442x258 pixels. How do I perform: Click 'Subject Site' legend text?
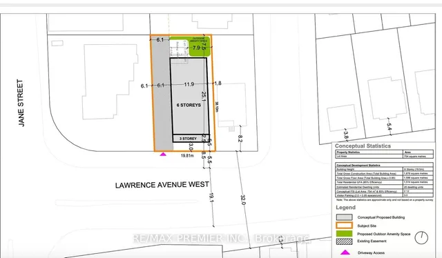pos(367,226)
